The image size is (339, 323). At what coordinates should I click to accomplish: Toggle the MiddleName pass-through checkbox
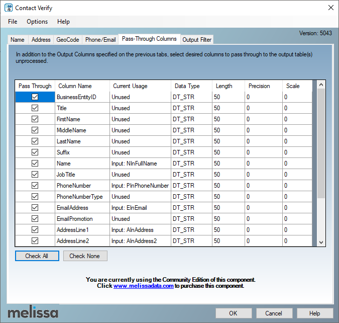[x=35, y=130]
